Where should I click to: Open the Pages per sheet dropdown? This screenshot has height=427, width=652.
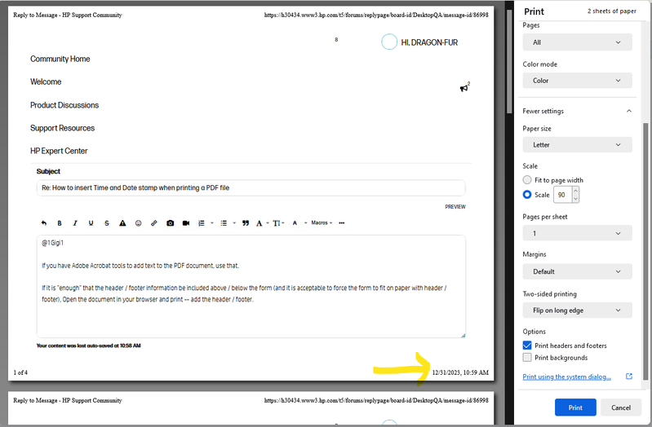point(577,233)
